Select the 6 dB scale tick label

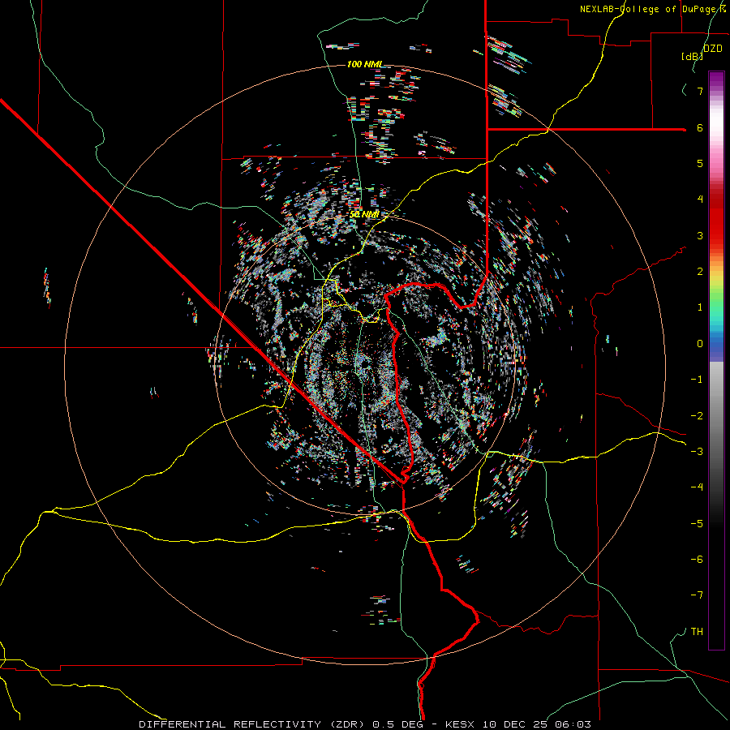pos(698,128)
